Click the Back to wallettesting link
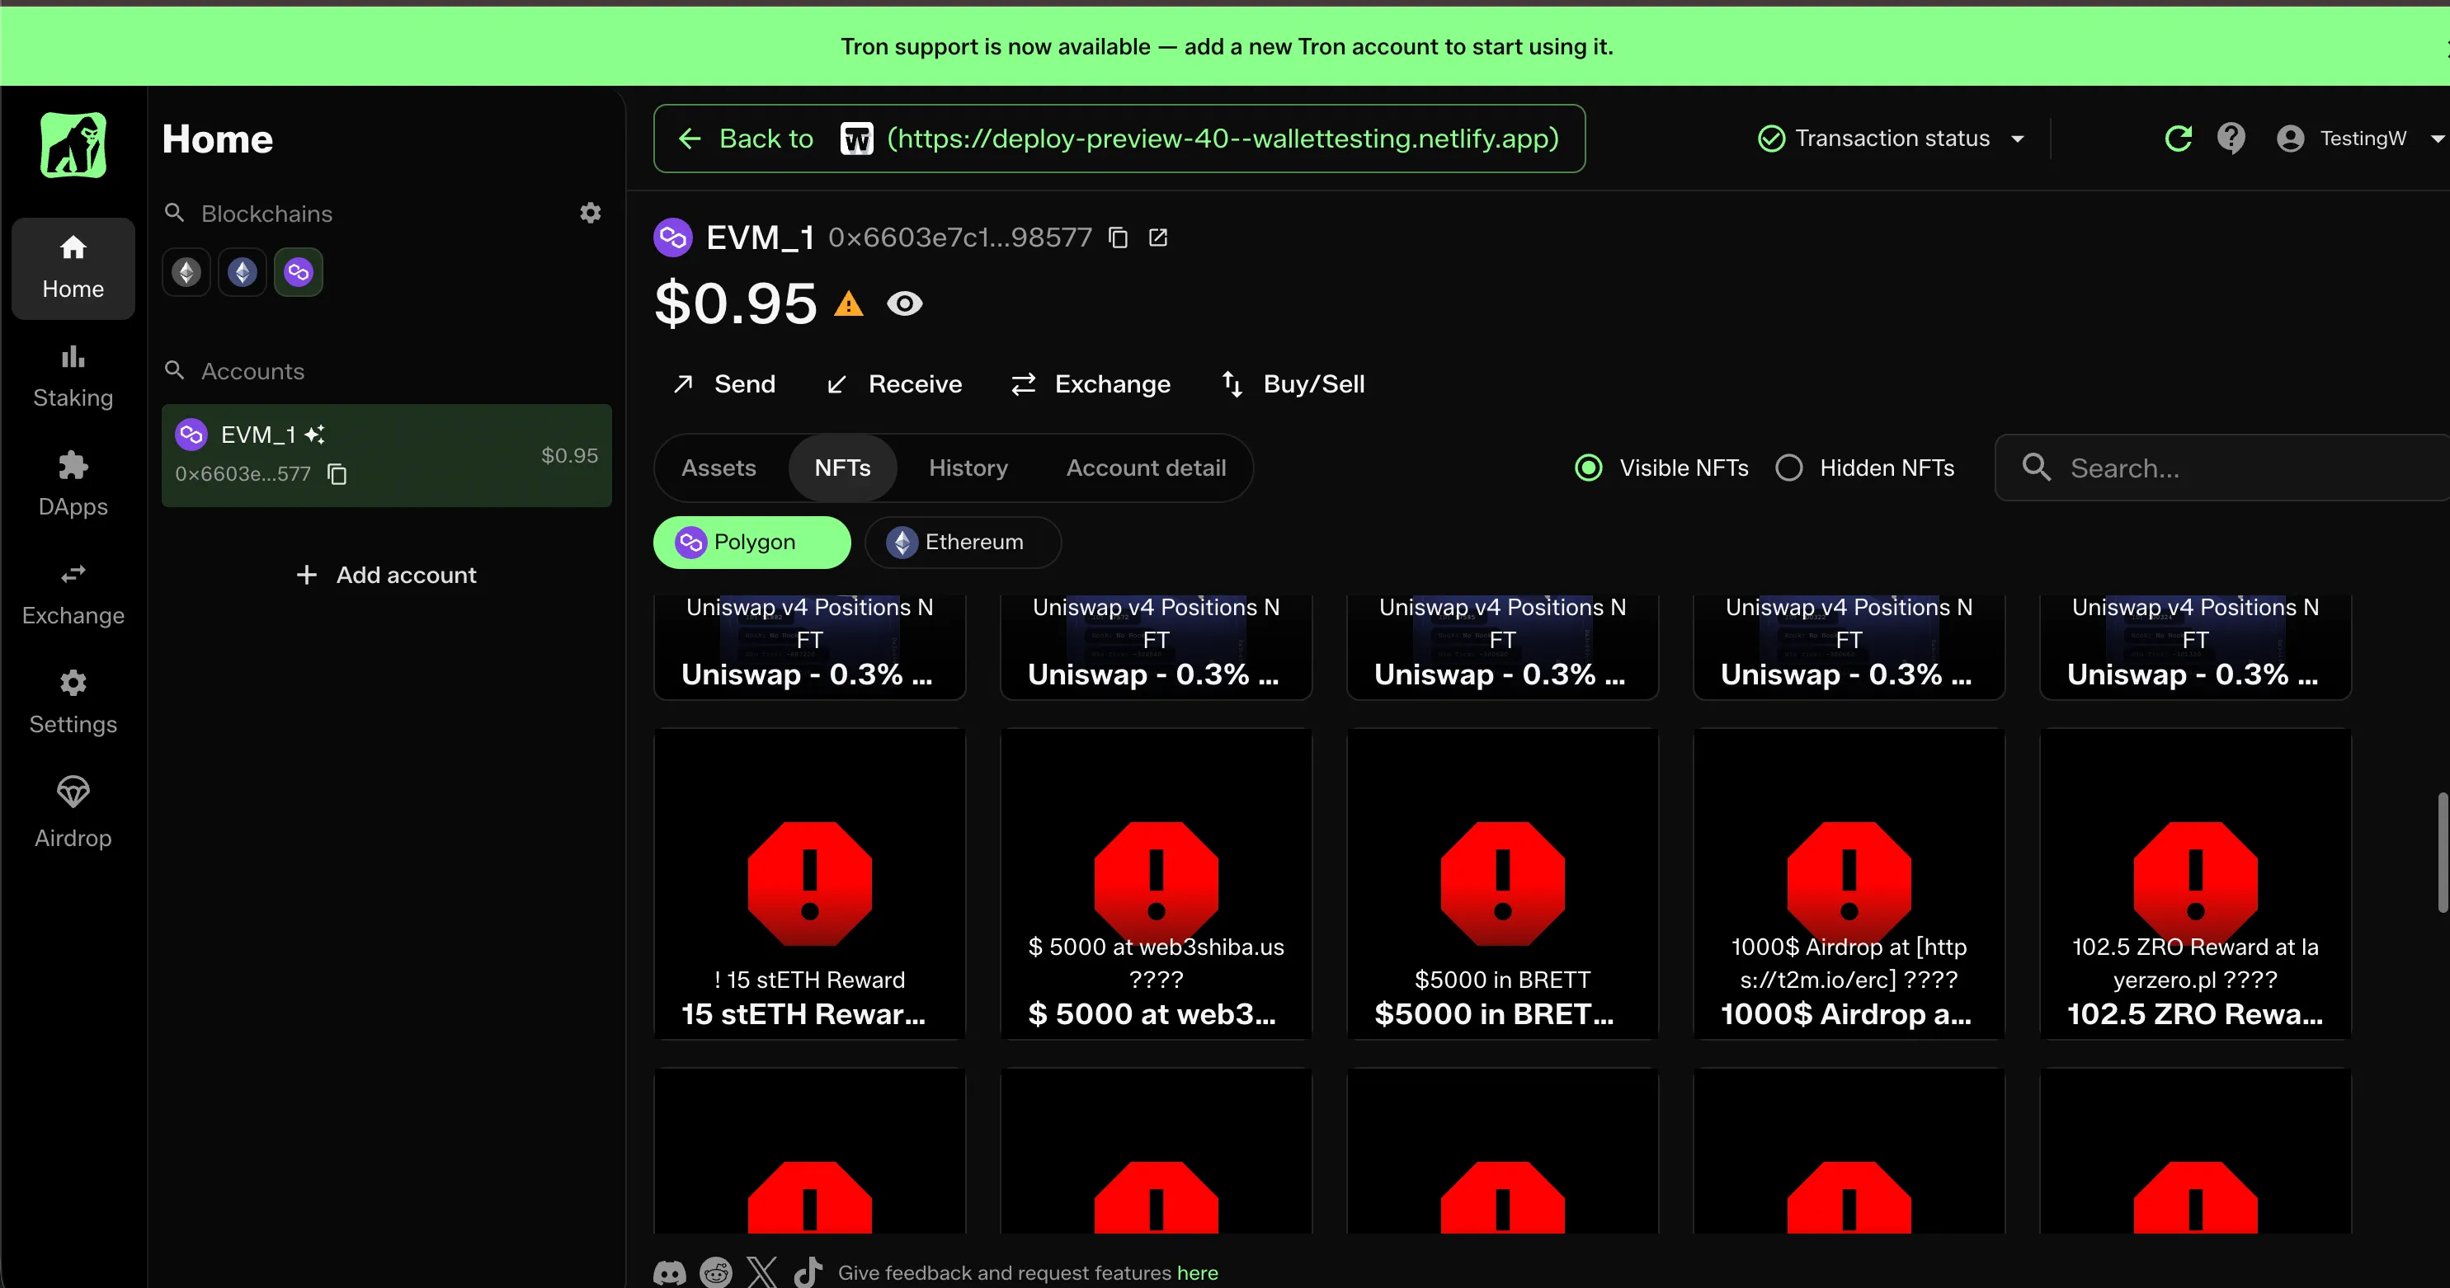 [1119, 139]
